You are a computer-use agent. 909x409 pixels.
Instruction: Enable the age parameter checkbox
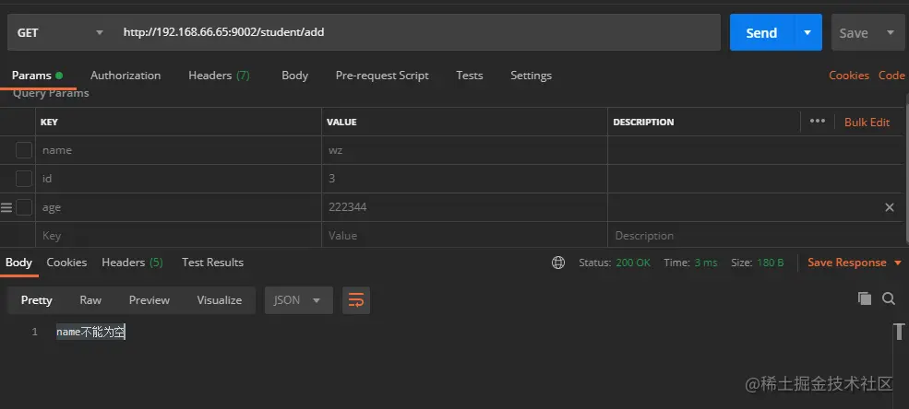point(24,207)
